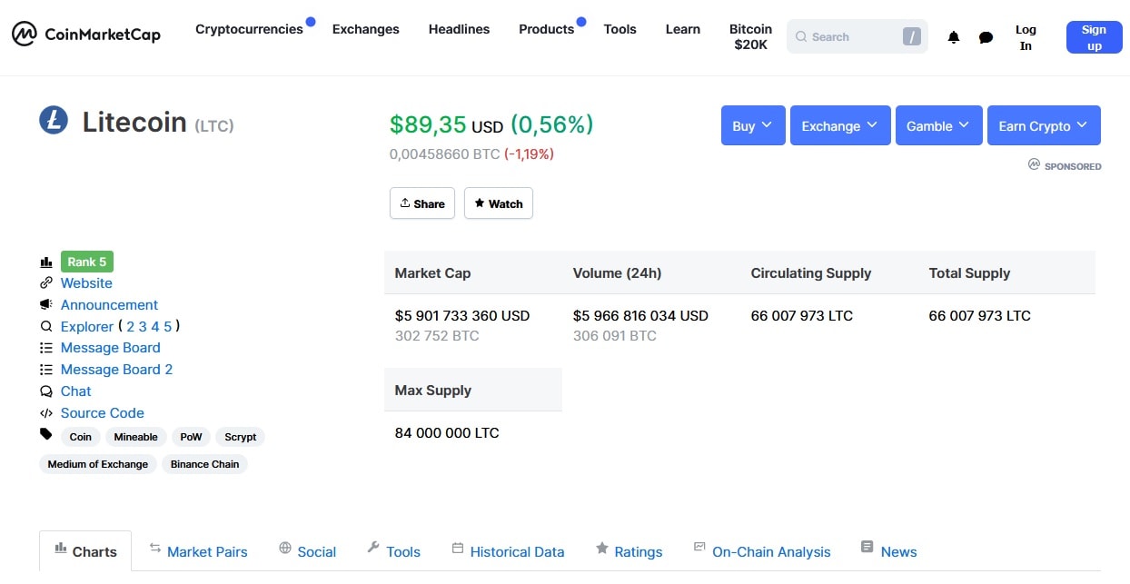Image resolution: width=1130 pixels, height=584 pixels.
Task: Click the $89,35 price value
Action: (x=428, y=124)
